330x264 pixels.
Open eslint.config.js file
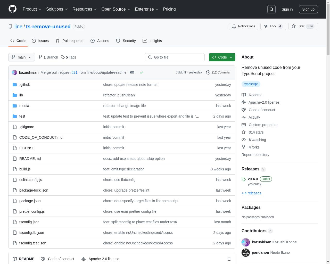point(30,180)
